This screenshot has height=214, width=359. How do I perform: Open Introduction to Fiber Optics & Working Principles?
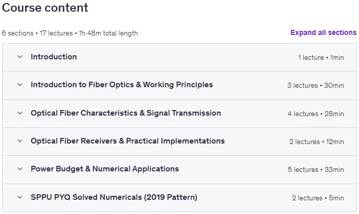[x=122, y=85]
